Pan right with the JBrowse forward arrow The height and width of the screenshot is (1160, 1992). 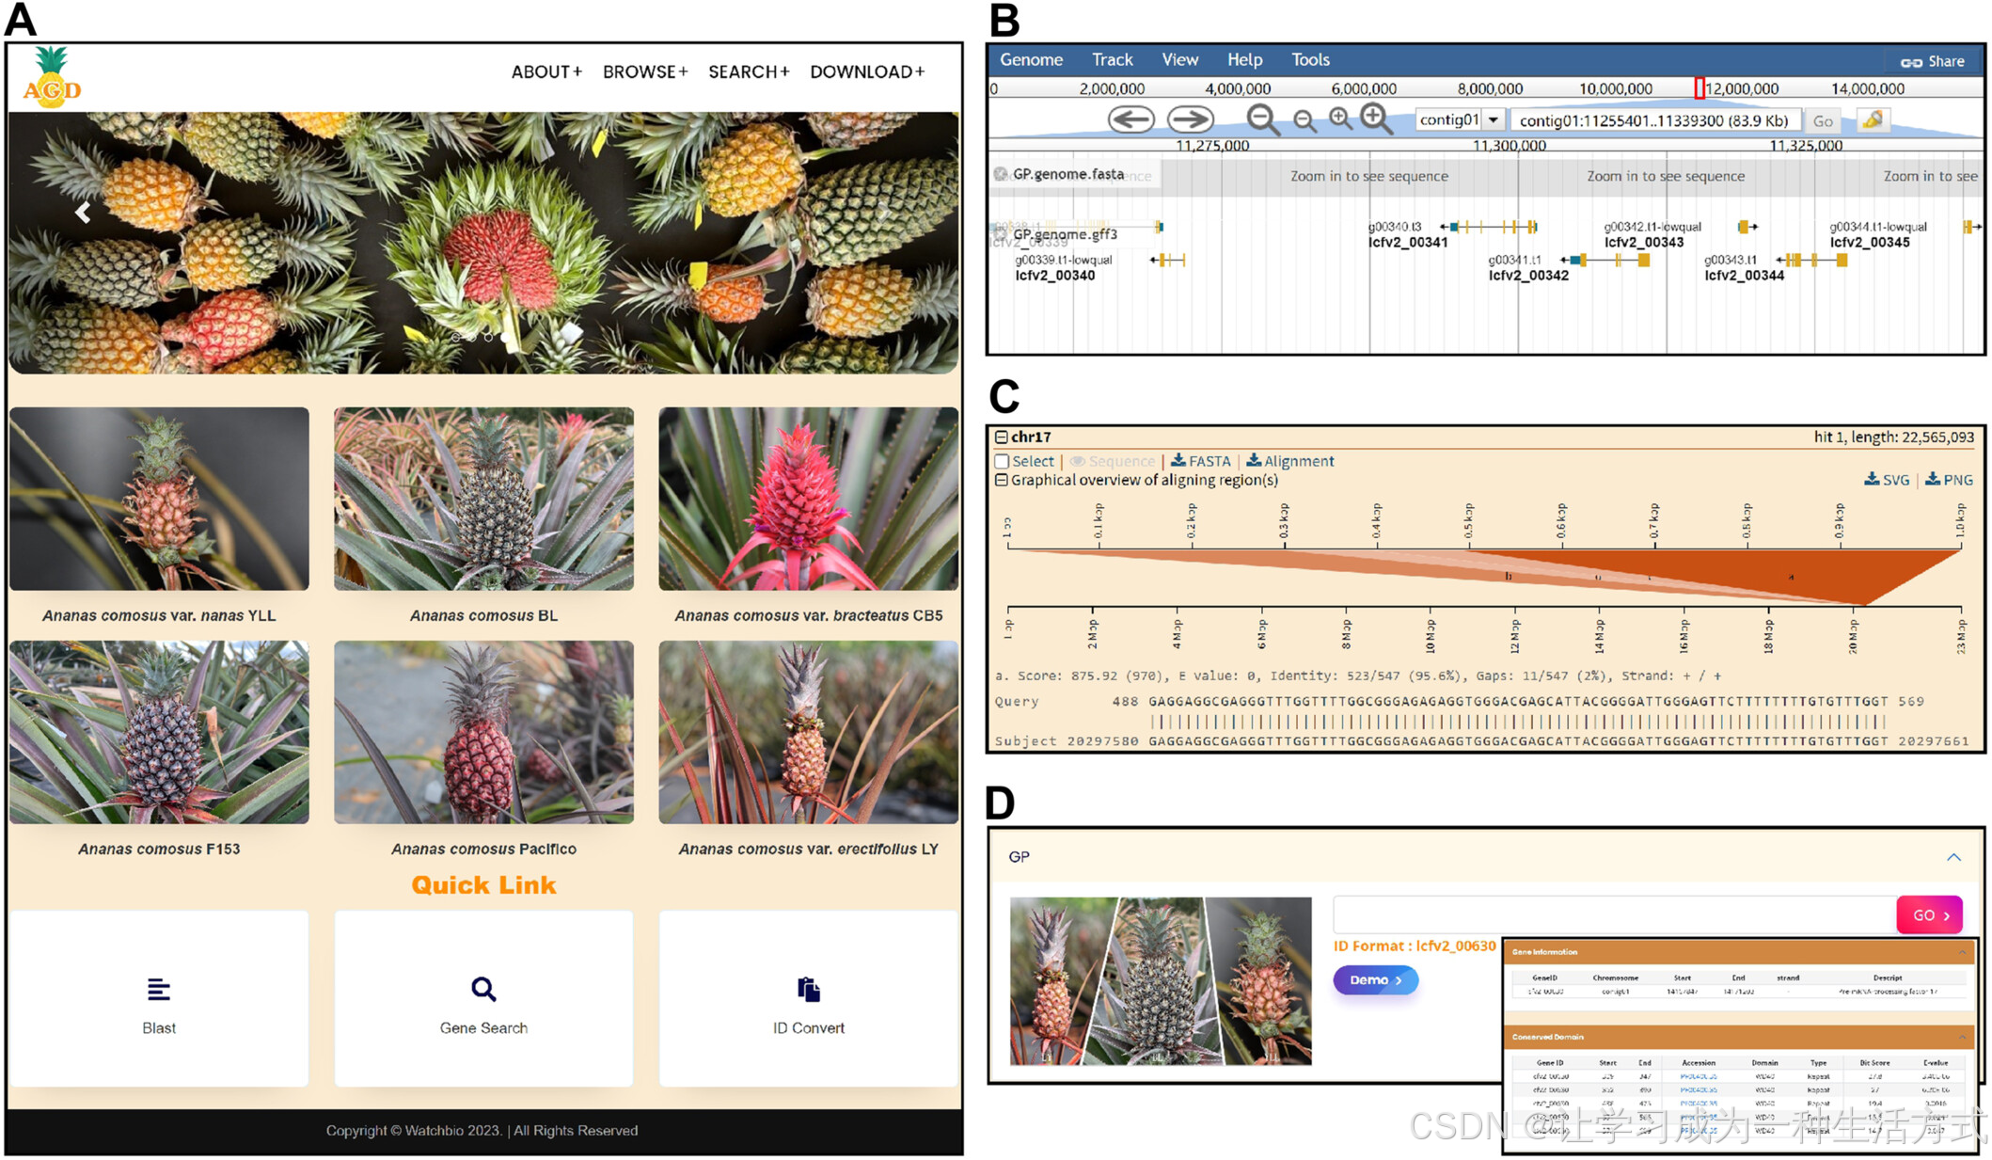coord(1190,119)
